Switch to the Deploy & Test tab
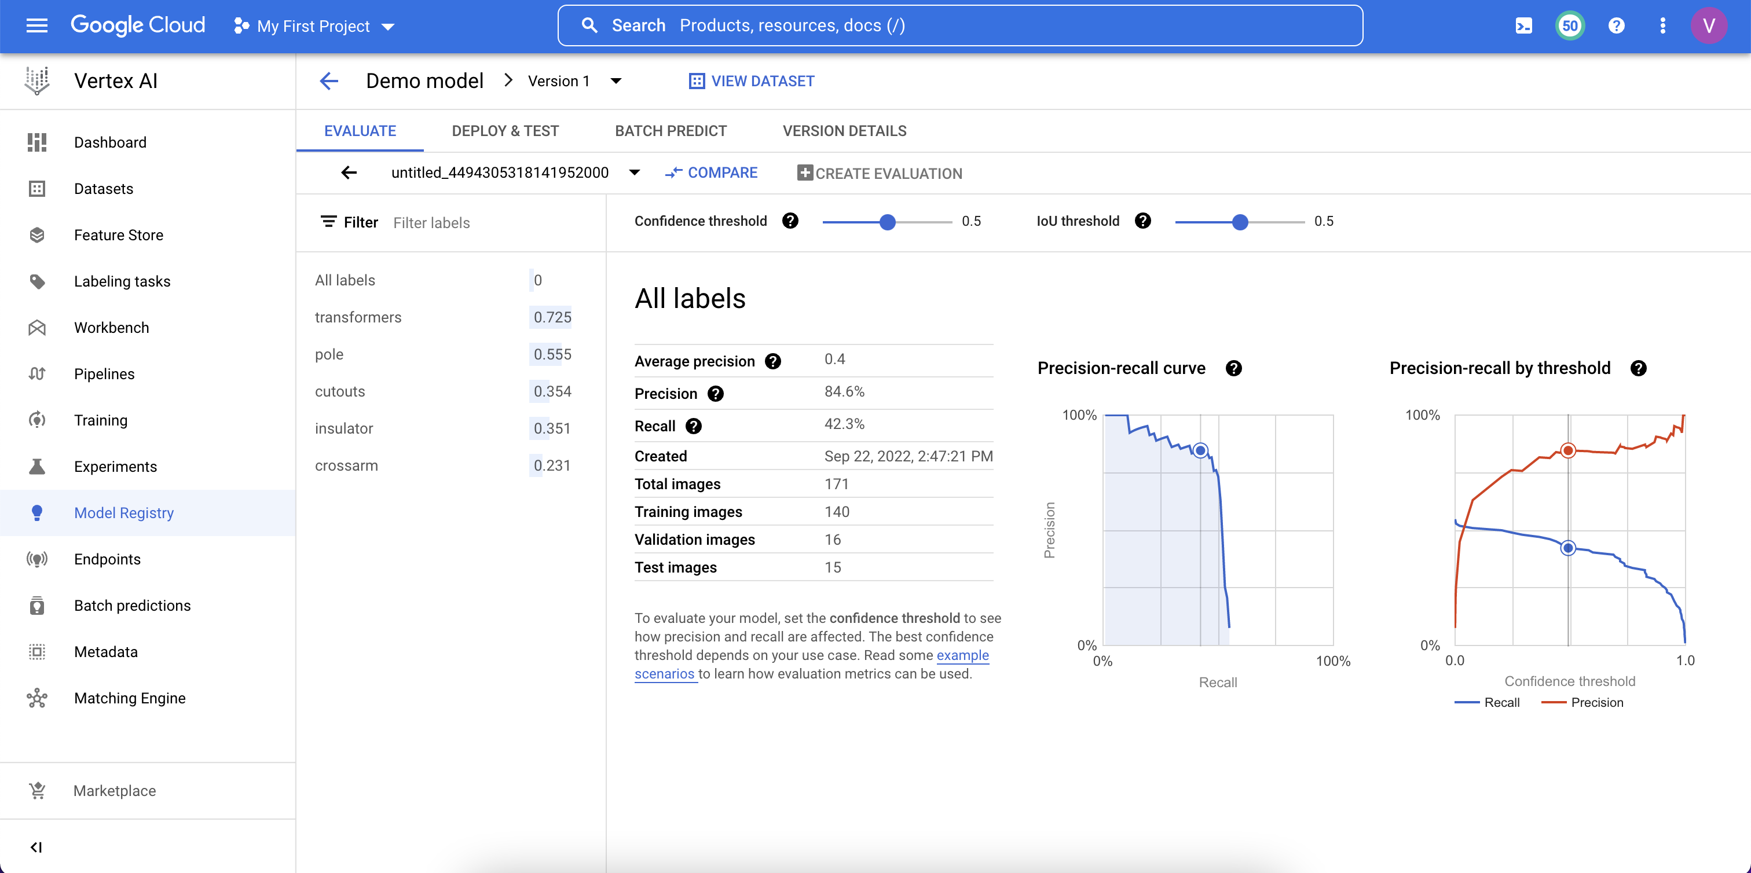 pos(505,131)
